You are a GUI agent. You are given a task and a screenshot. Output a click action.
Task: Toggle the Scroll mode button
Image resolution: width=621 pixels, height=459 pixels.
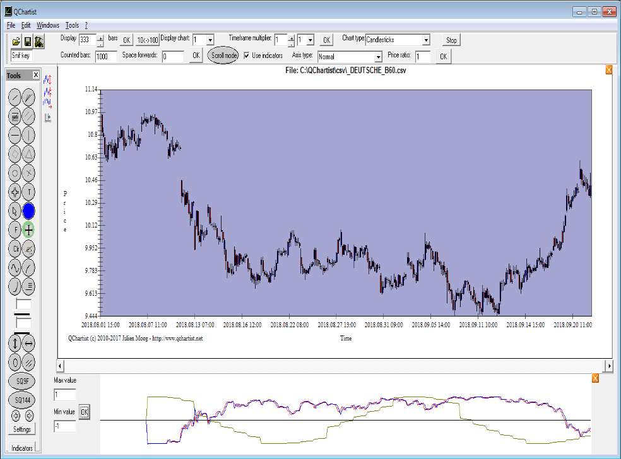[223, 55]
